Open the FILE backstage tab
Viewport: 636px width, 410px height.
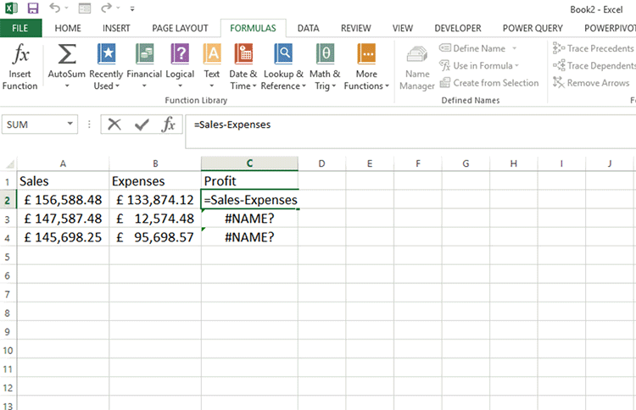click(20, 28)
